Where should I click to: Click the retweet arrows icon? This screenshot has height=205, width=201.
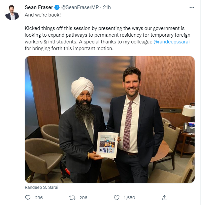pyautogui.click(x=72, y=198)
